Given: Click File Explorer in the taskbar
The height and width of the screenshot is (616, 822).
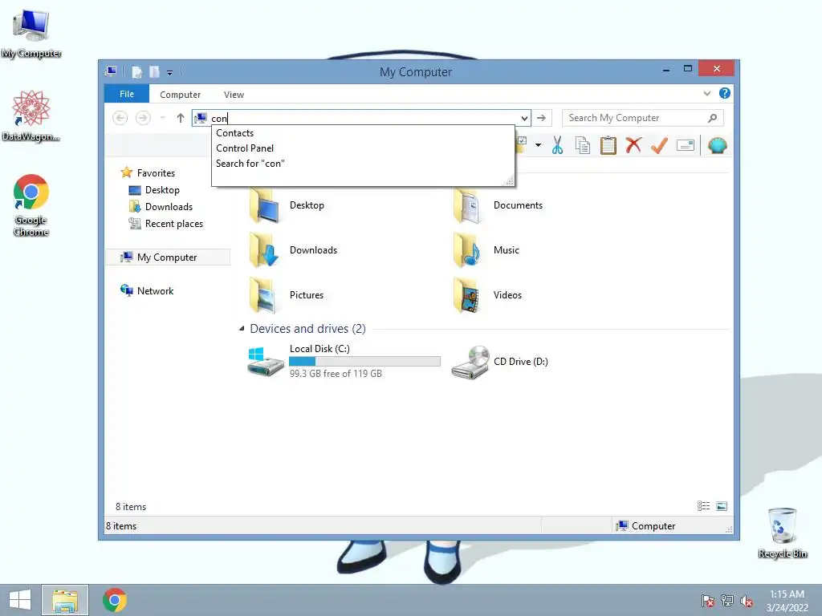Looking at the screenshot, I should pos(65,600).
